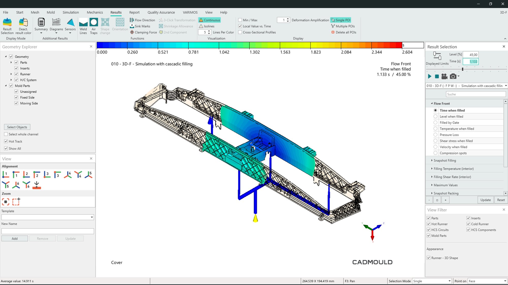Screen dimensions: 508x285
Task: Expand the Runner tree node
Action: click(11, 74)
